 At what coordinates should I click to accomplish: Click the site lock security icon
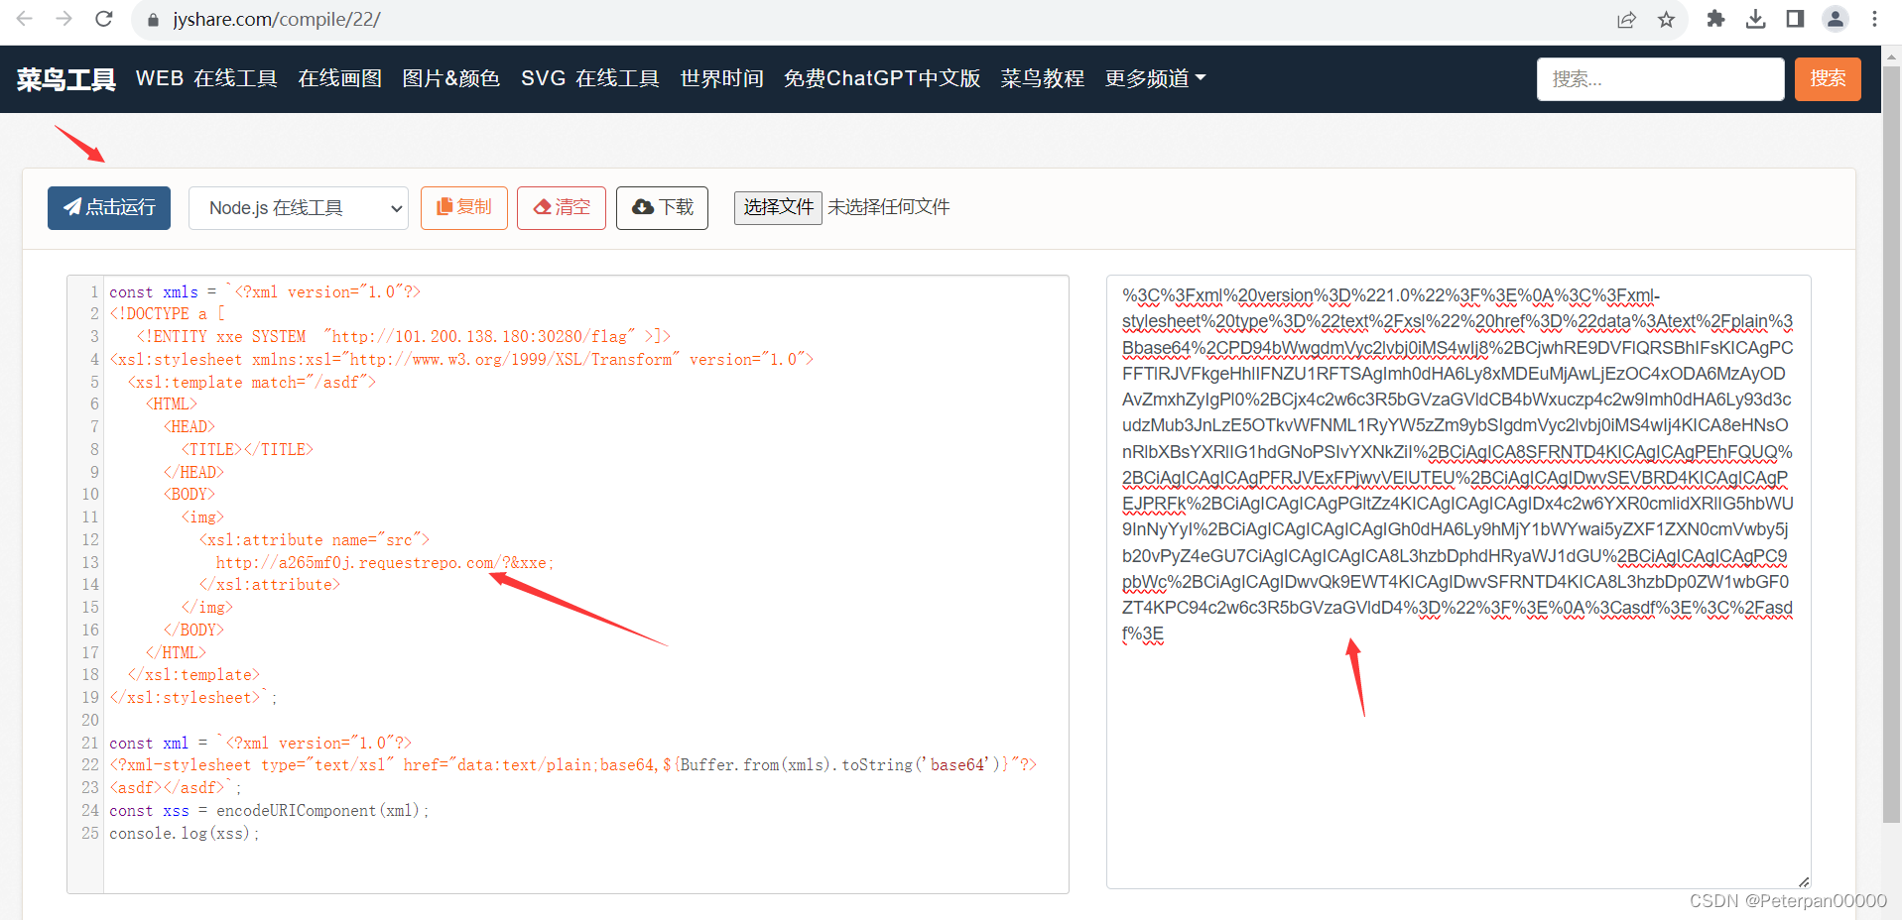153,20
